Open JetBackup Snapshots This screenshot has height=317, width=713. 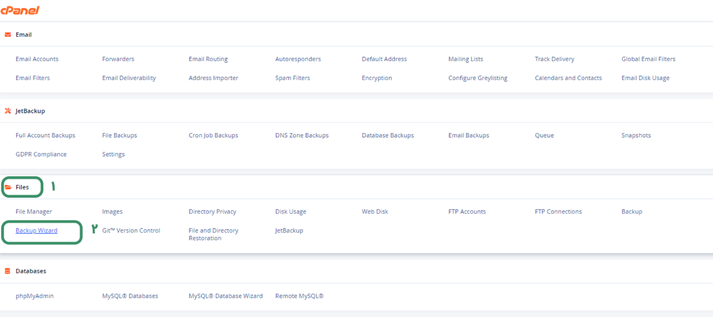point(636,135)
